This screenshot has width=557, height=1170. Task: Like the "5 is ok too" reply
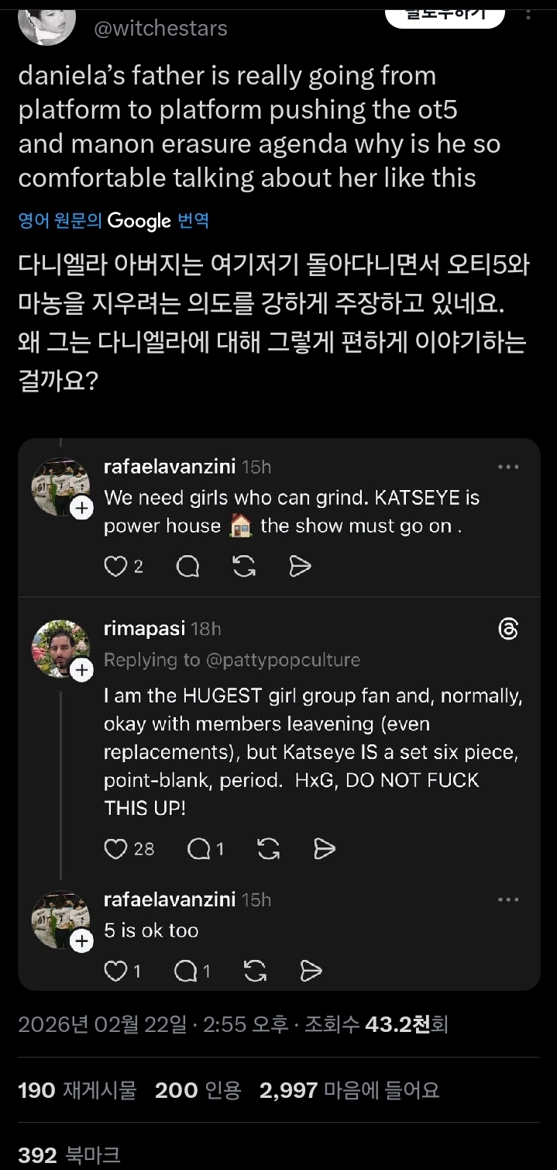tap(115, 971)
